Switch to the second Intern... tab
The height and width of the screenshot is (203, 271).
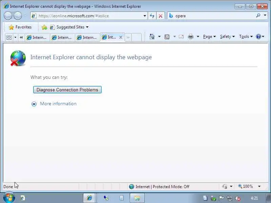click(x=62, y=38)
